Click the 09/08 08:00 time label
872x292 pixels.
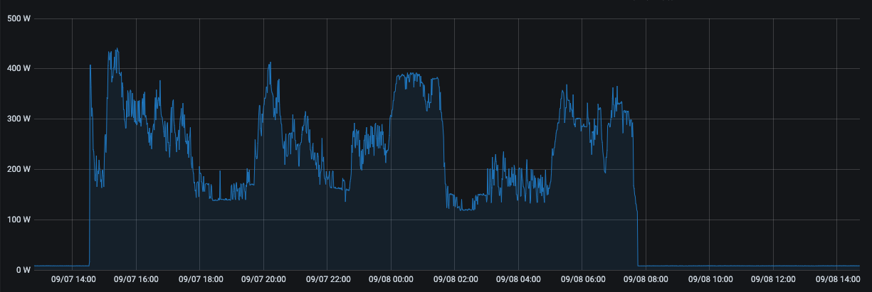pyautogui.click(x=646, y=279)
